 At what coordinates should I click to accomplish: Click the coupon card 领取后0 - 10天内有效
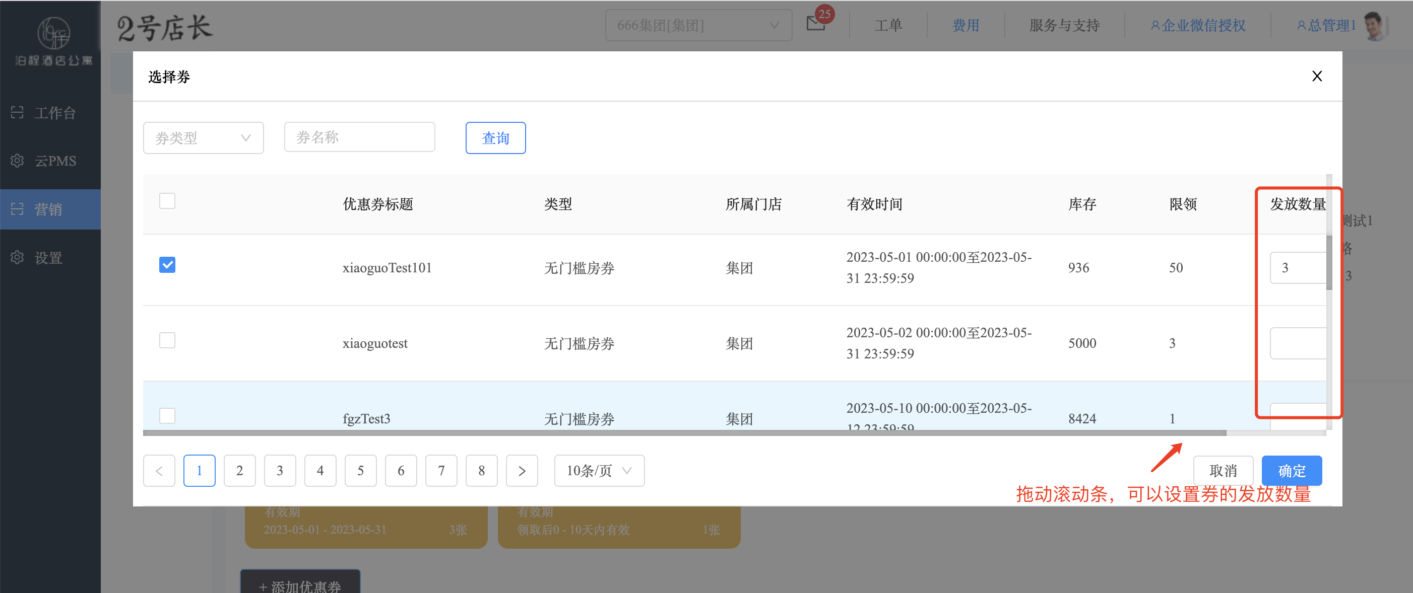619,527
